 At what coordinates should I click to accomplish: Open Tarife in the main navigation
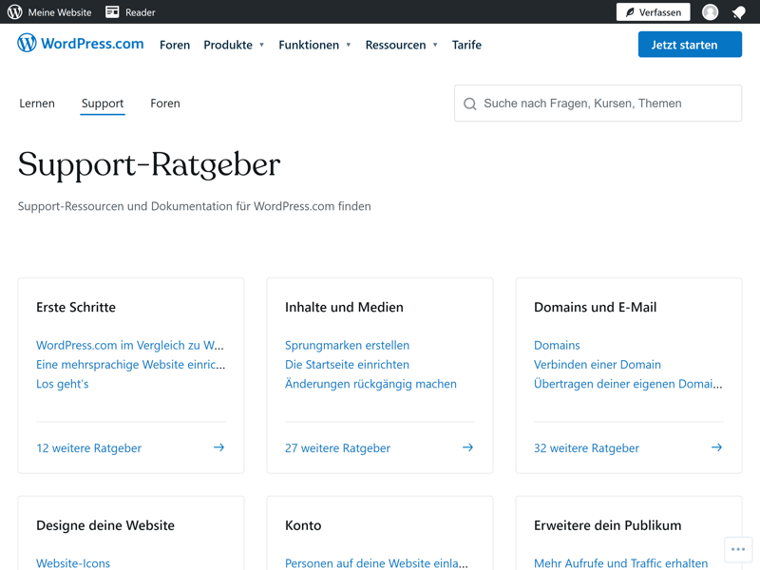(x=466, y=45)
